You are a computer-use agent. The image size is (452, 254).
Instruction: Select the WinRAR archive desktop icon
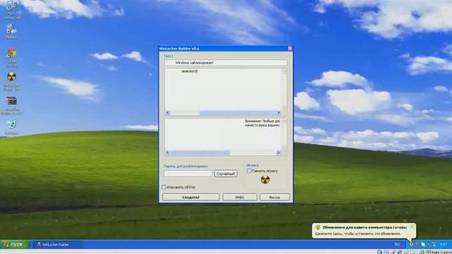pos(11,101)
